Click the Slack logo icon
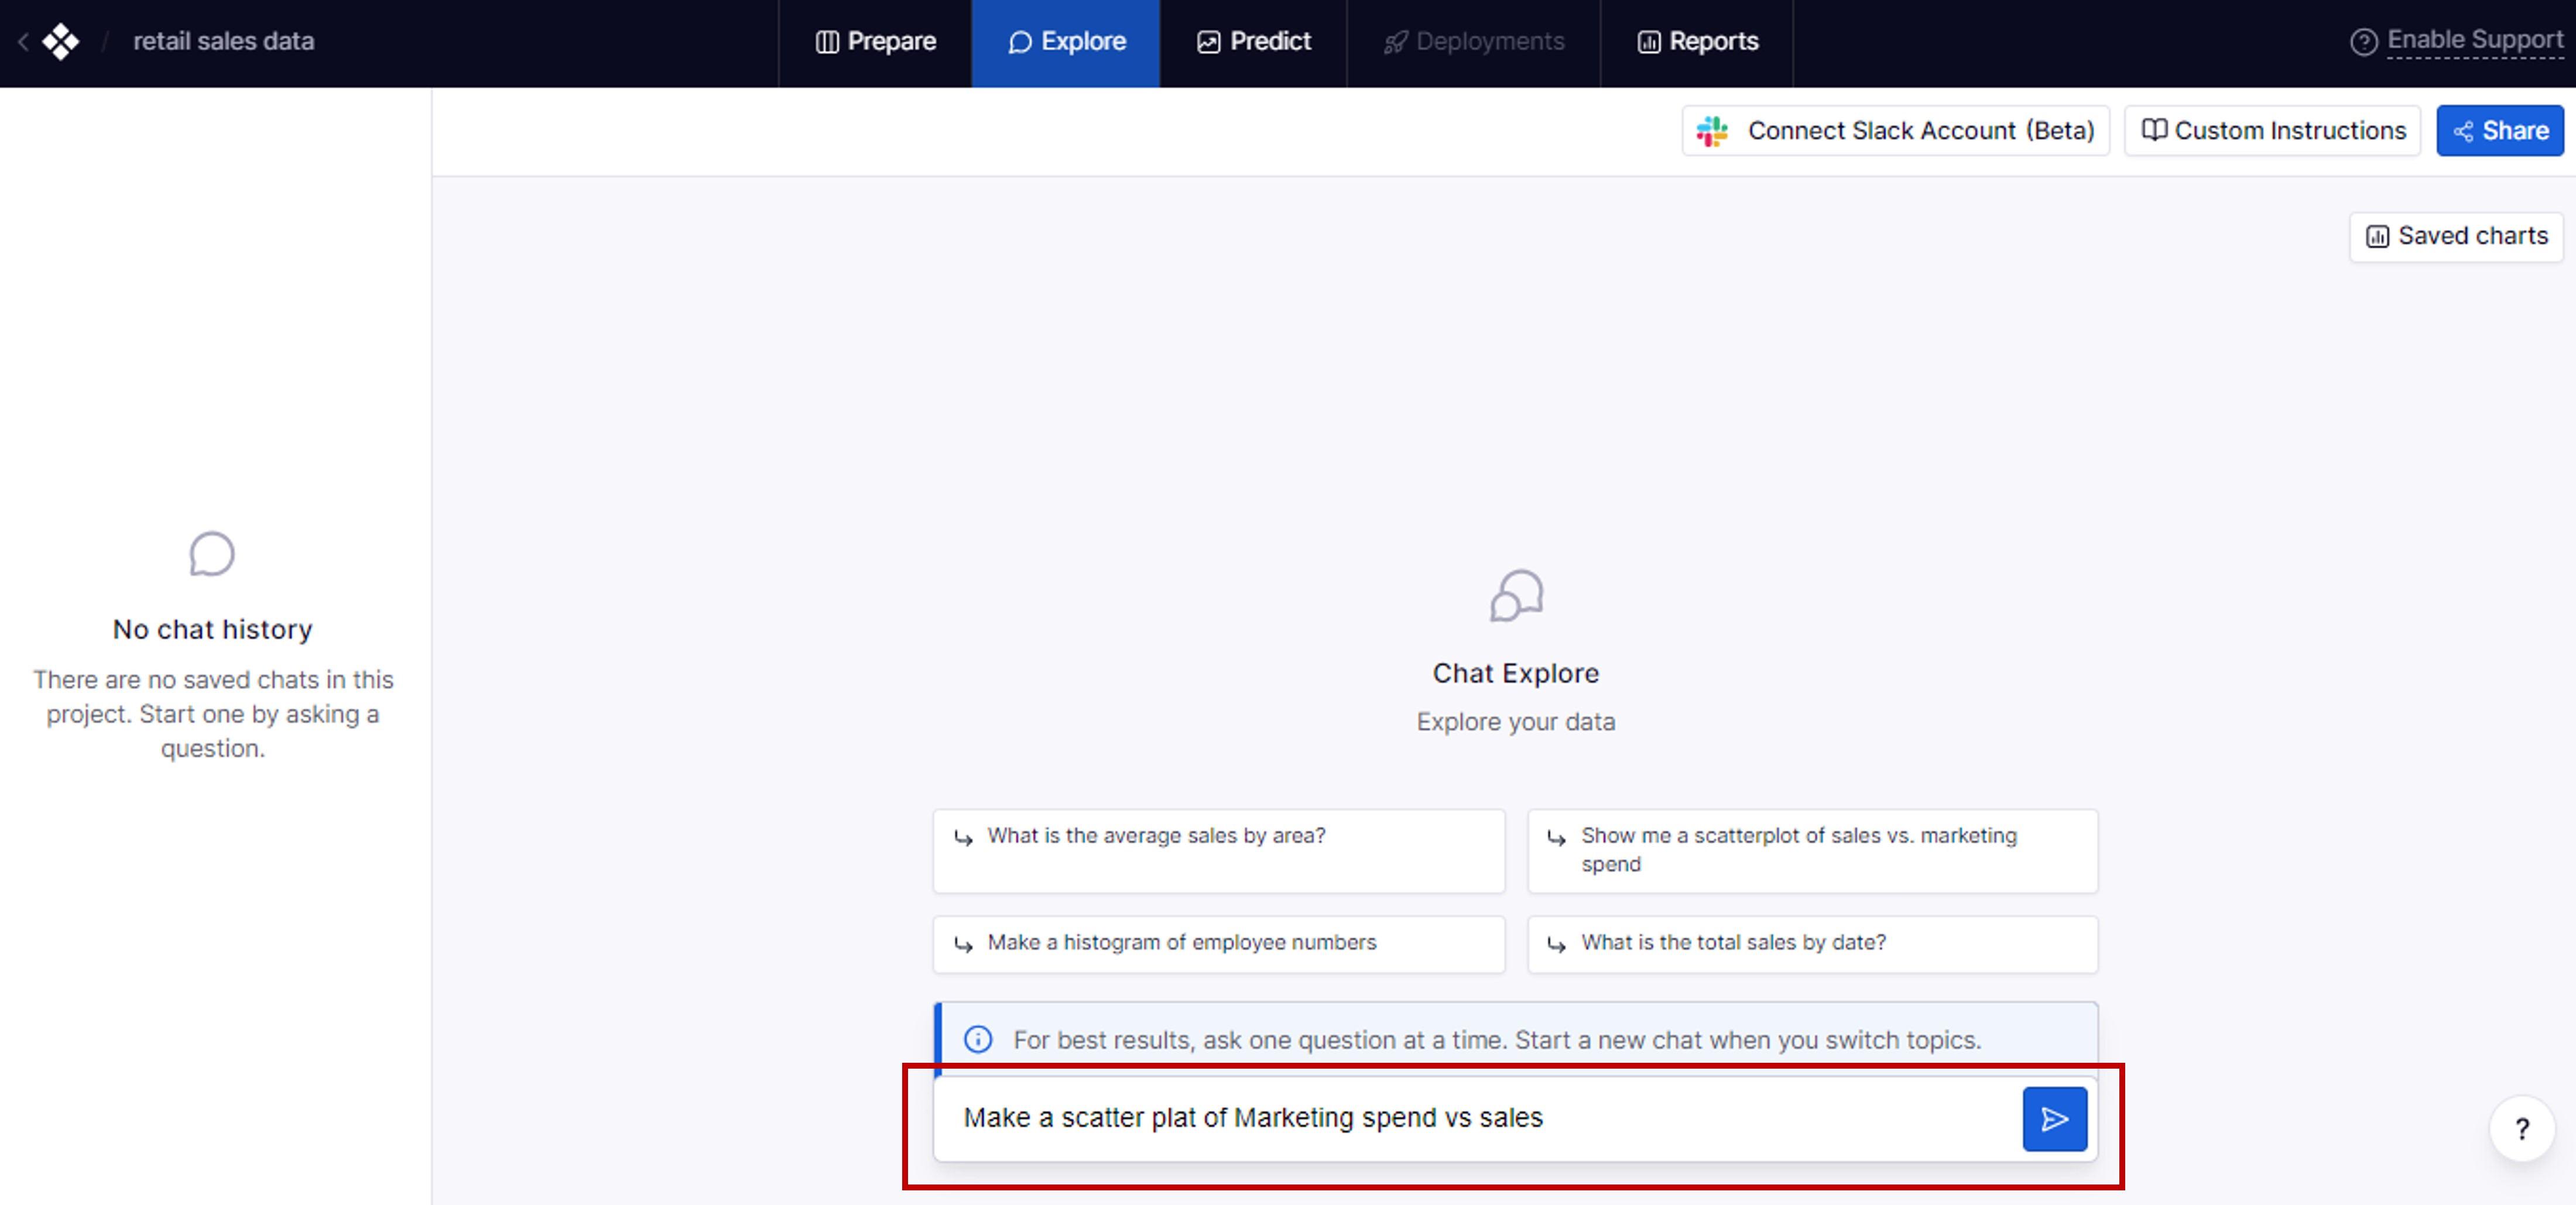The height and width of the screenshot is (1205, 2576). (x=1711, y=131)
